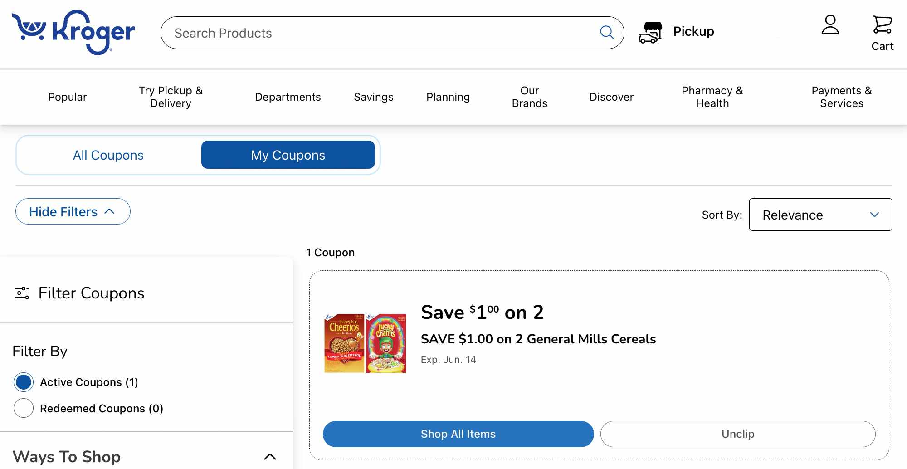
Task: Click the Kroger logo
Action: click(73, 32)
